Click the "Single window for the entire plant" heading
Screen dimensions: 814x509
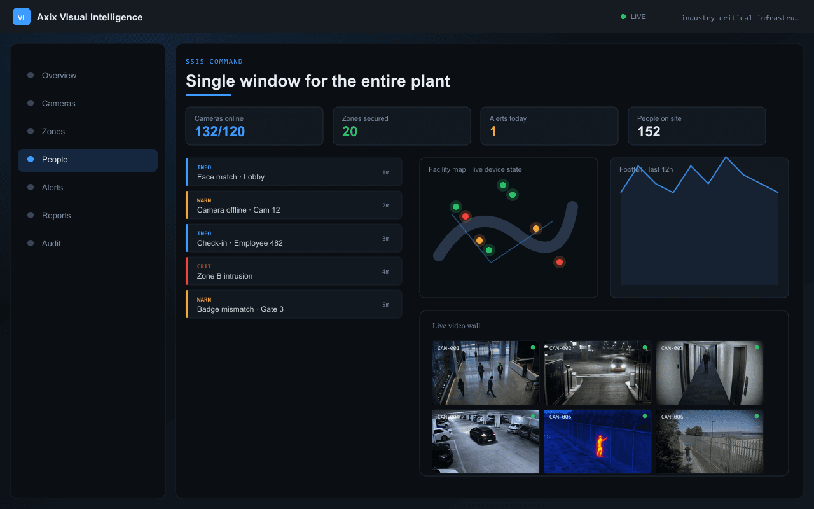click(318, 81)
